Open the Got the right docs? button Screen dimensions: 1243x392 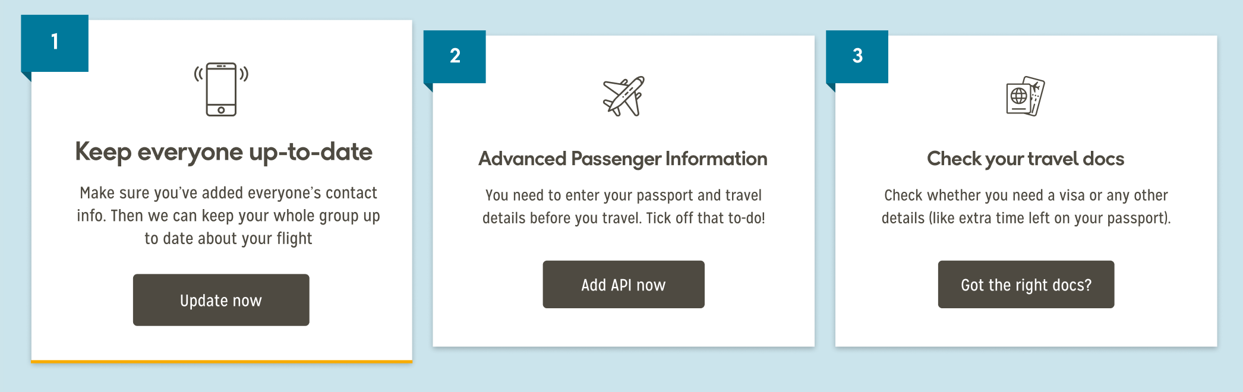(1026, 284)
